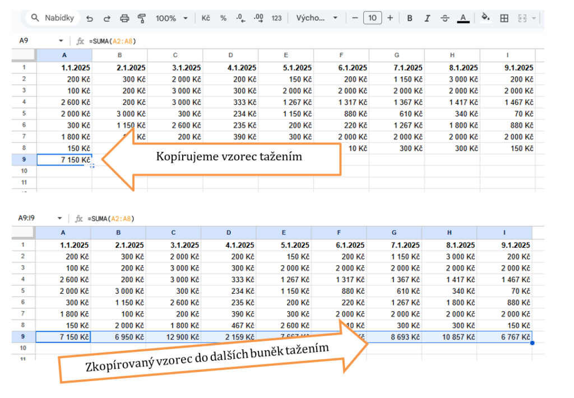Click the font size field showing 10
The height and width of the screenshot is (398, 574).
(x=372, y=18)
